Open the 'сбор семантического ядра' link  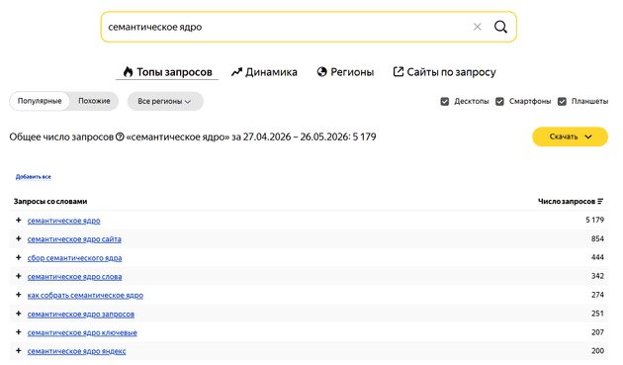pos(74,257)
